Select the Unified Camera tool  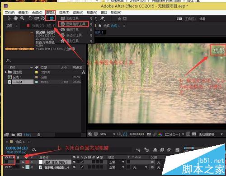coord(37,19)
